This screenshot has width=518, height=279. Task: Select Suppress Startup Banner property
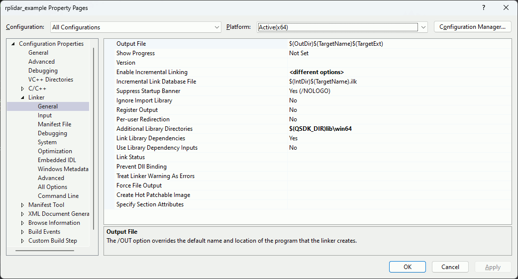point(148,91)
